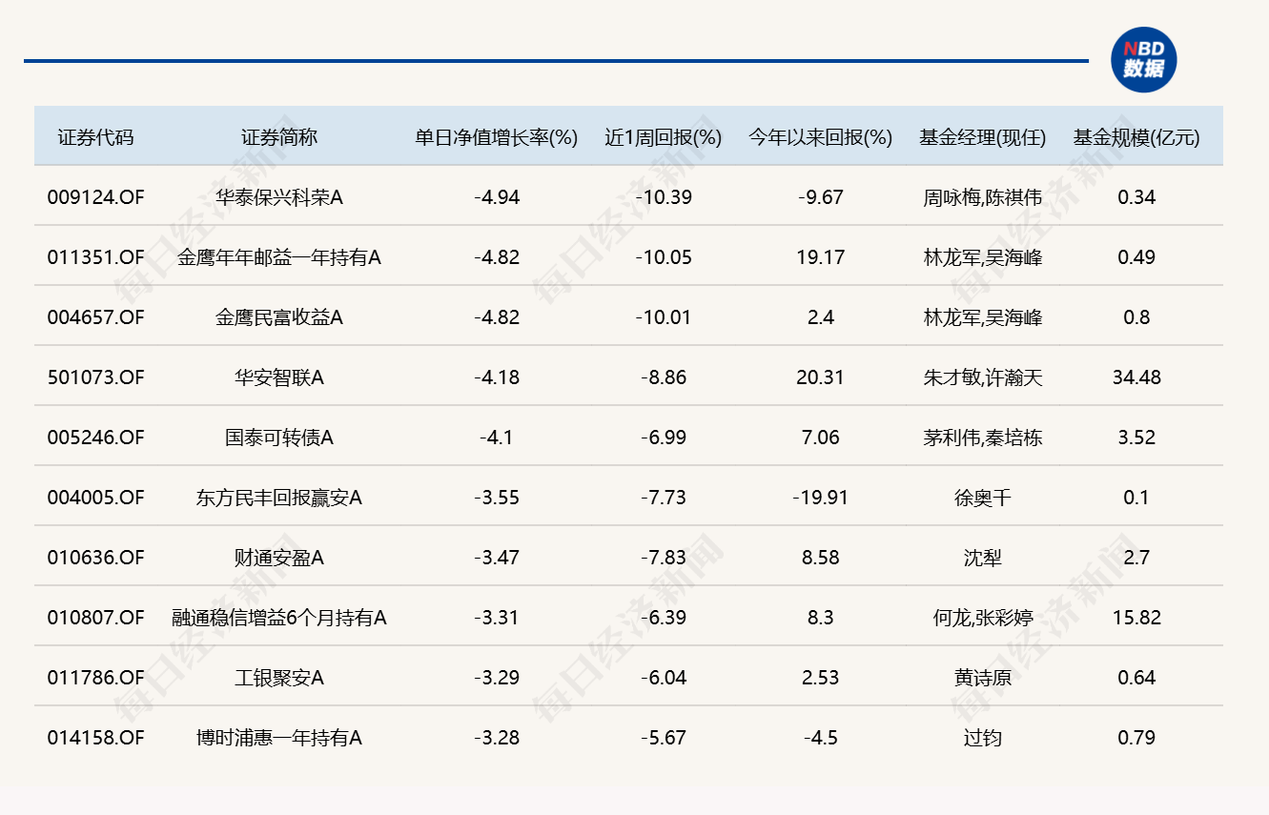Select fund code 011351.OF
1269x815 pixels.
95,257
